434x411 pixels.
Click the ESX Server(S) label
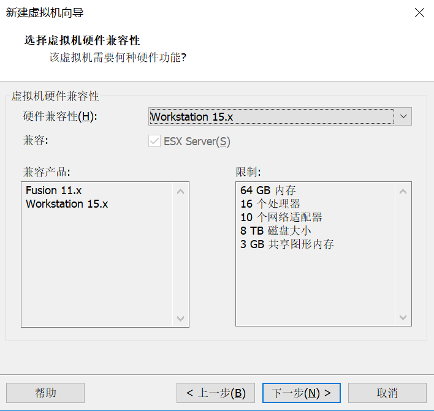[197, 141]
